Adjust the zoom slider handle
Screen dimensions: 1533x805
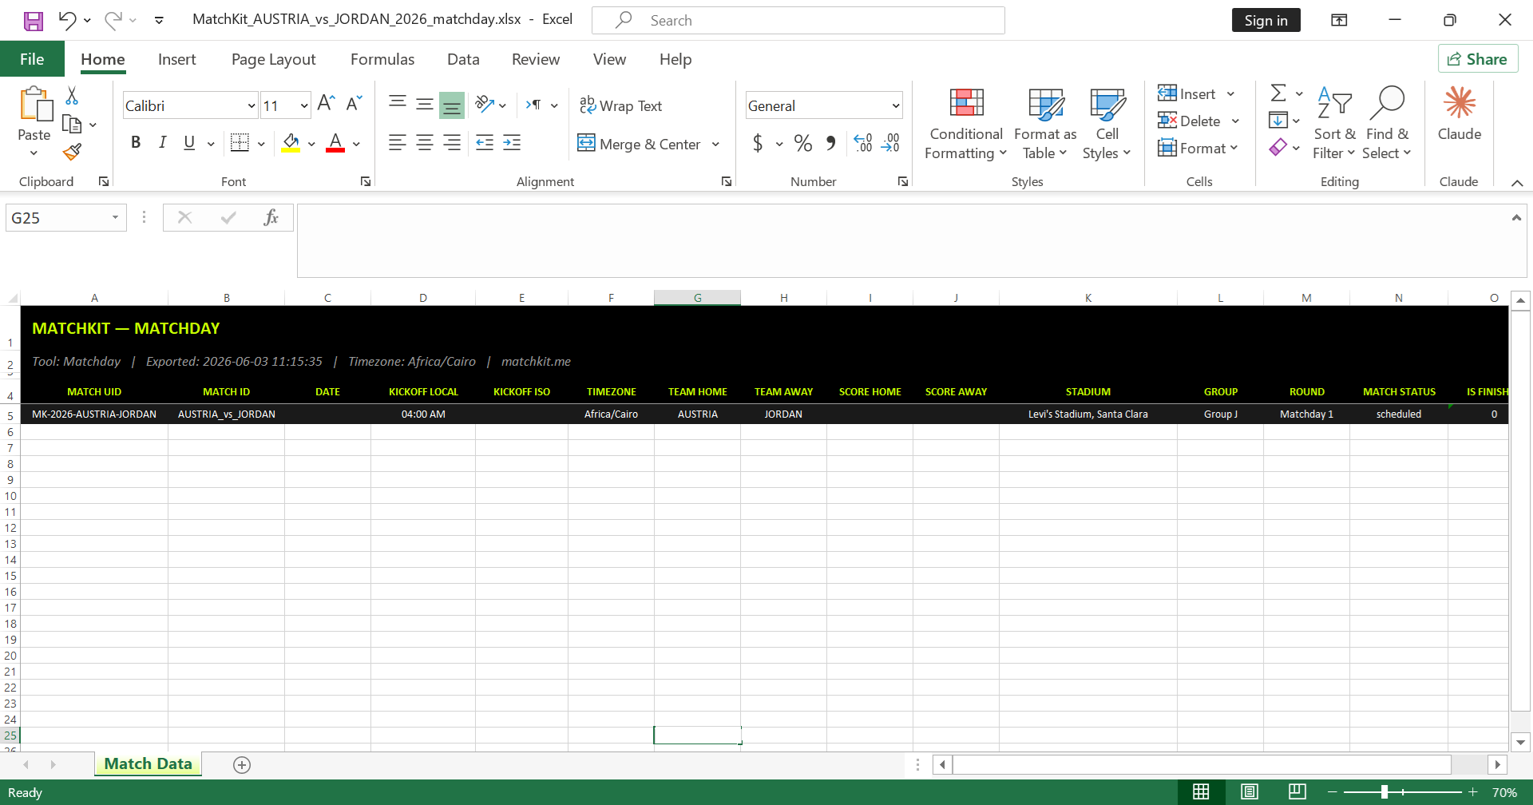coord(1384,792)
